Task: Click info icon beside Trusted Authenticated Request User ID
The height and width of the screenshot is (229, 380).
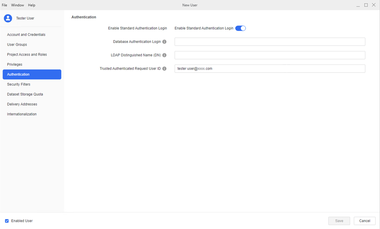Action: pyautogui.click(x=164, y=69)
